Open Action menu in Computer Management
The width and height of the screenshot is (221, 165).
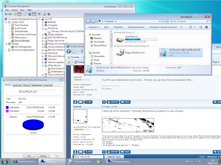(14, 10)
